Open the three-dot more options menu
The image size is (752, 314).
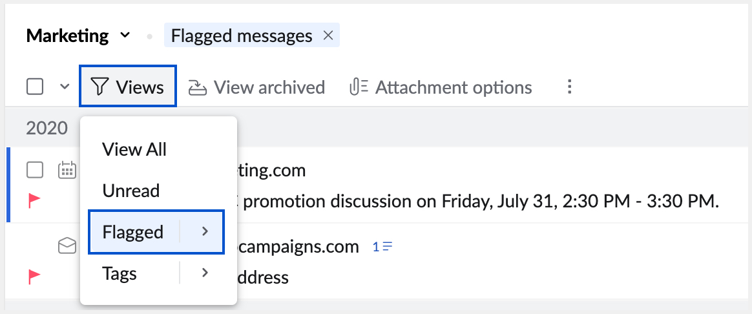[x=569, y=87]
